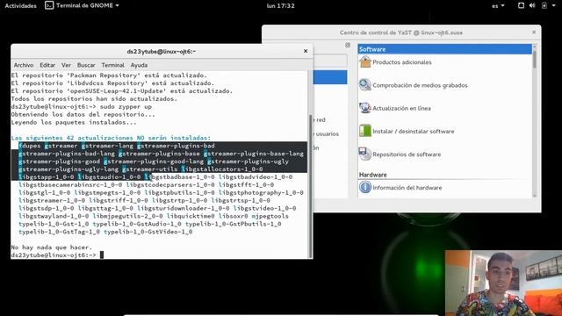This screenshot has height=316, width=562.
Task: Click 'Leyendo los paquetes instalados...' line
Action: 74,122
